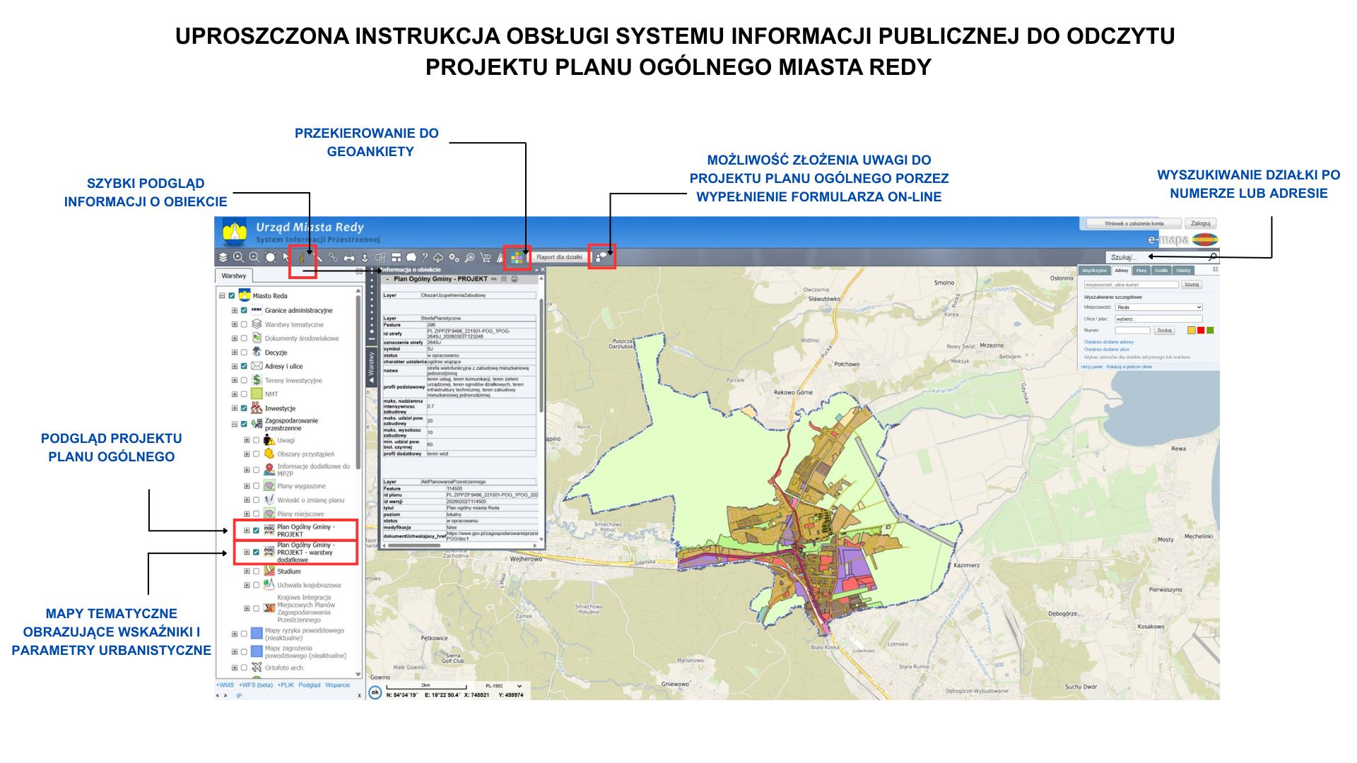Toggle the Adresy i ulice layer checkbox
Image resolution: width=1357 pixels, height=763 pixels.
click(245, 366)
